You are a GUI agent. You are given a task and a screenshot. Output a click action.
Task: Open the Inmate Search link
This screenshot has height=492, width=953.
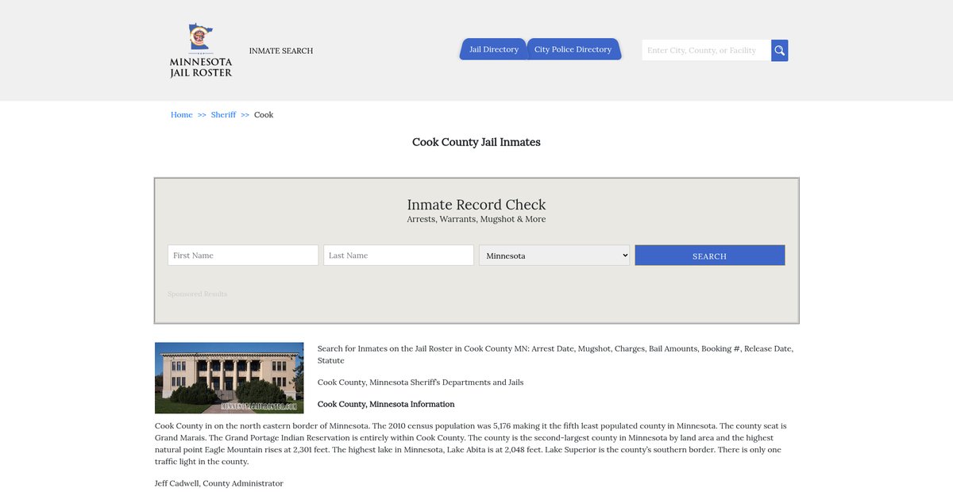pos(281,51)
